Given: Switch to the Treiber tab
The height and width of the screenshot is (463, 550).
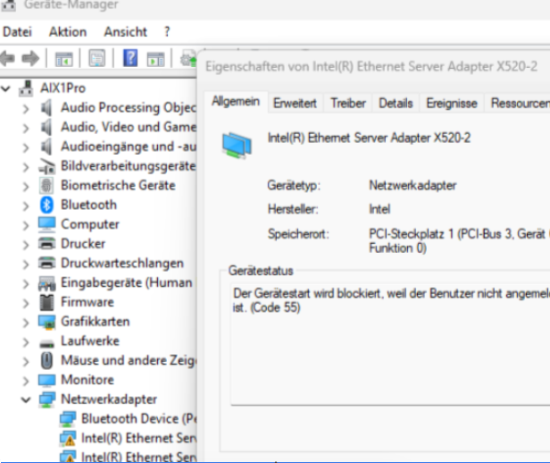Looking at the screenshot, I should [348, 103].
